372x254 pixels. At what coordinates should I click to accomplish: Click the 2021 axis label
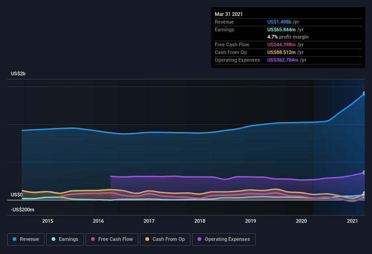(353, 221)
